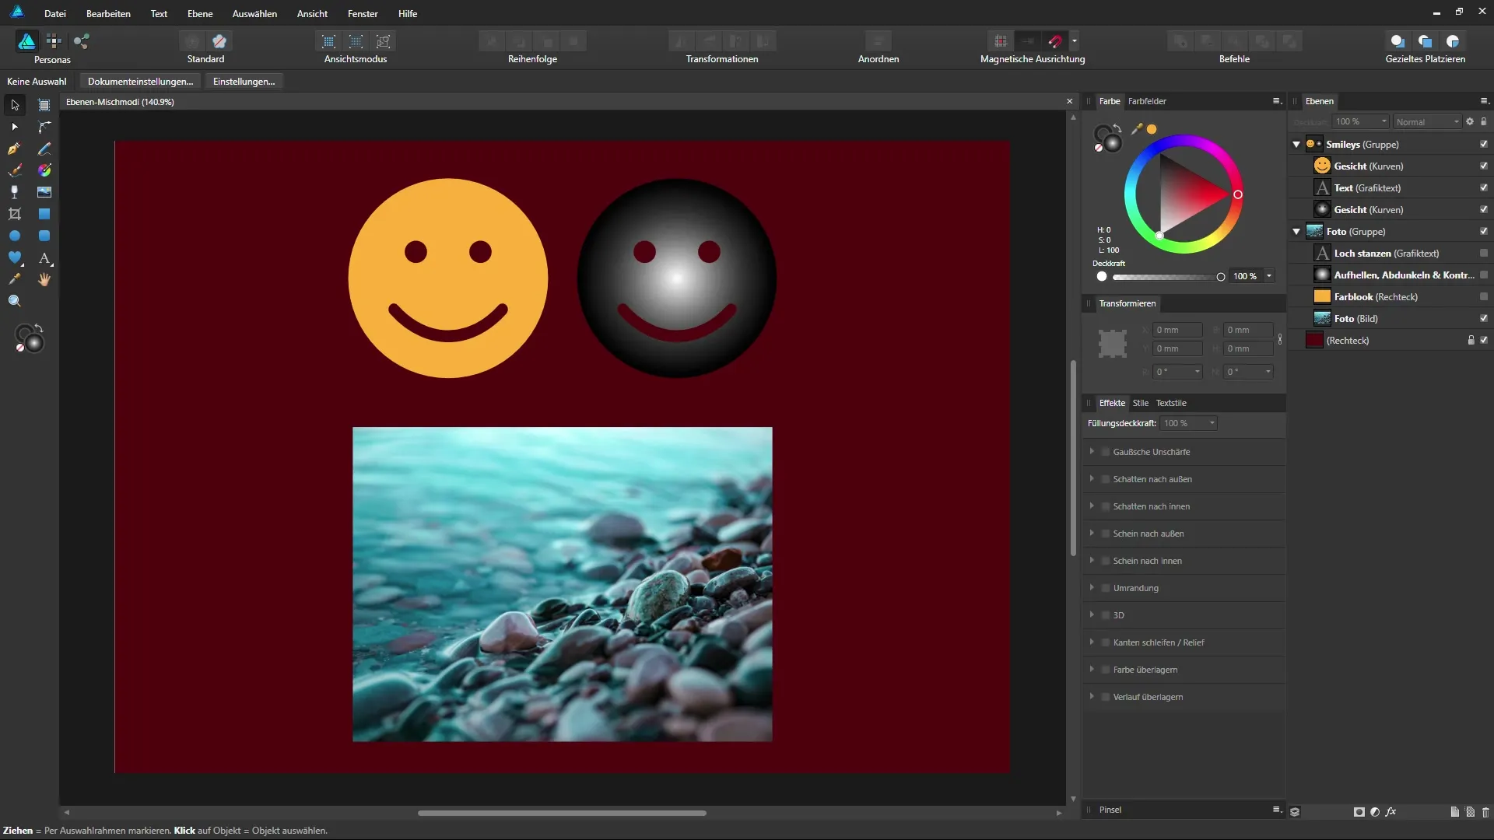Select the Ellipse tool
1494x840 pixels.
click(15, 236)
